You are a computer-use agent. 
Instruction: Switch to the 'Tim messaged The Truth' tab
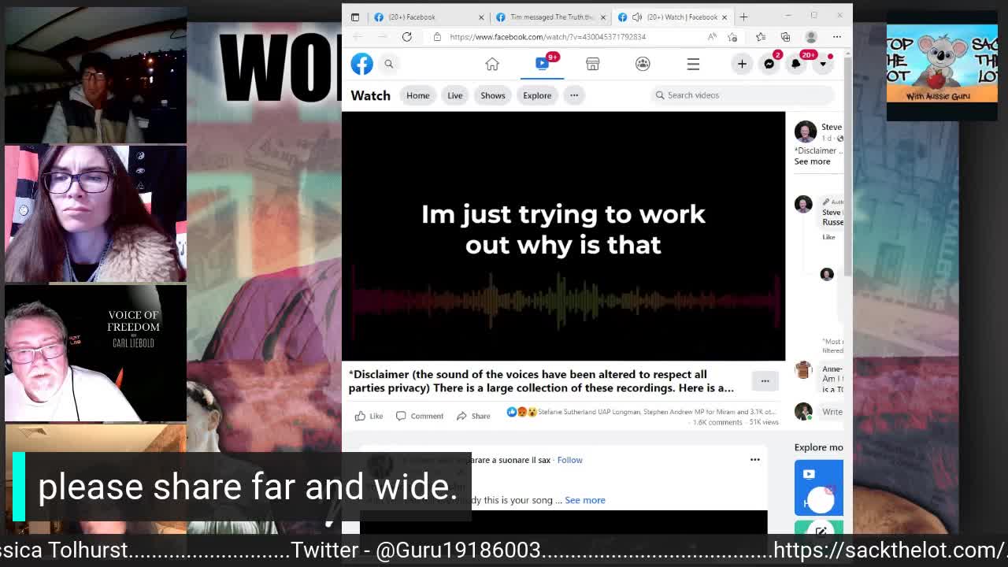point(550,17)
